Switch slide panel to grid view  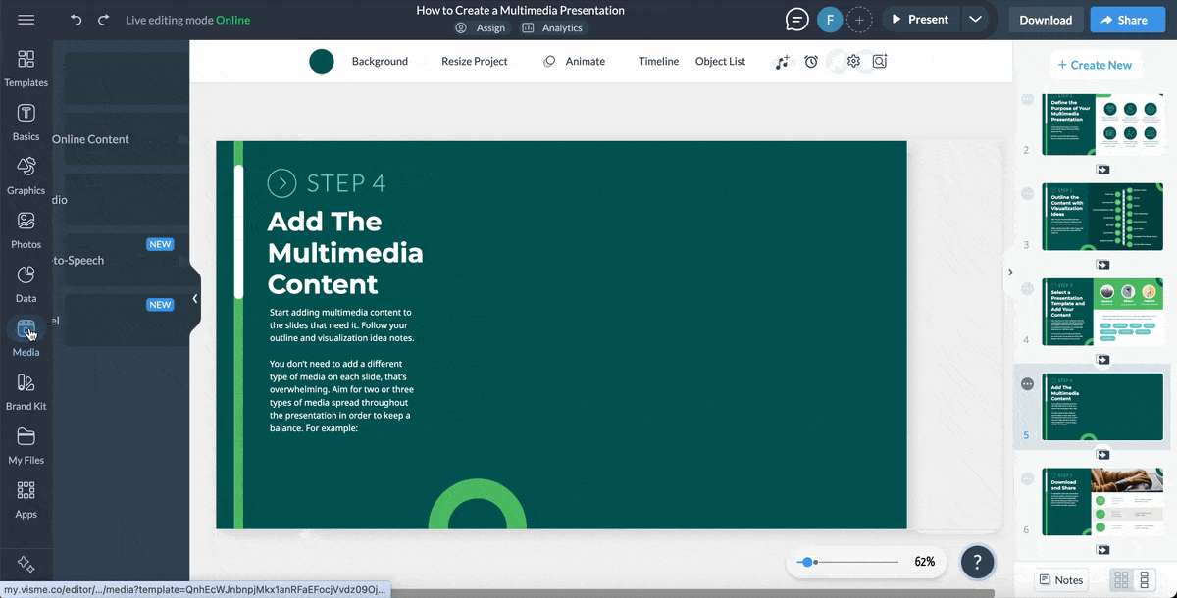[1121, 580]
